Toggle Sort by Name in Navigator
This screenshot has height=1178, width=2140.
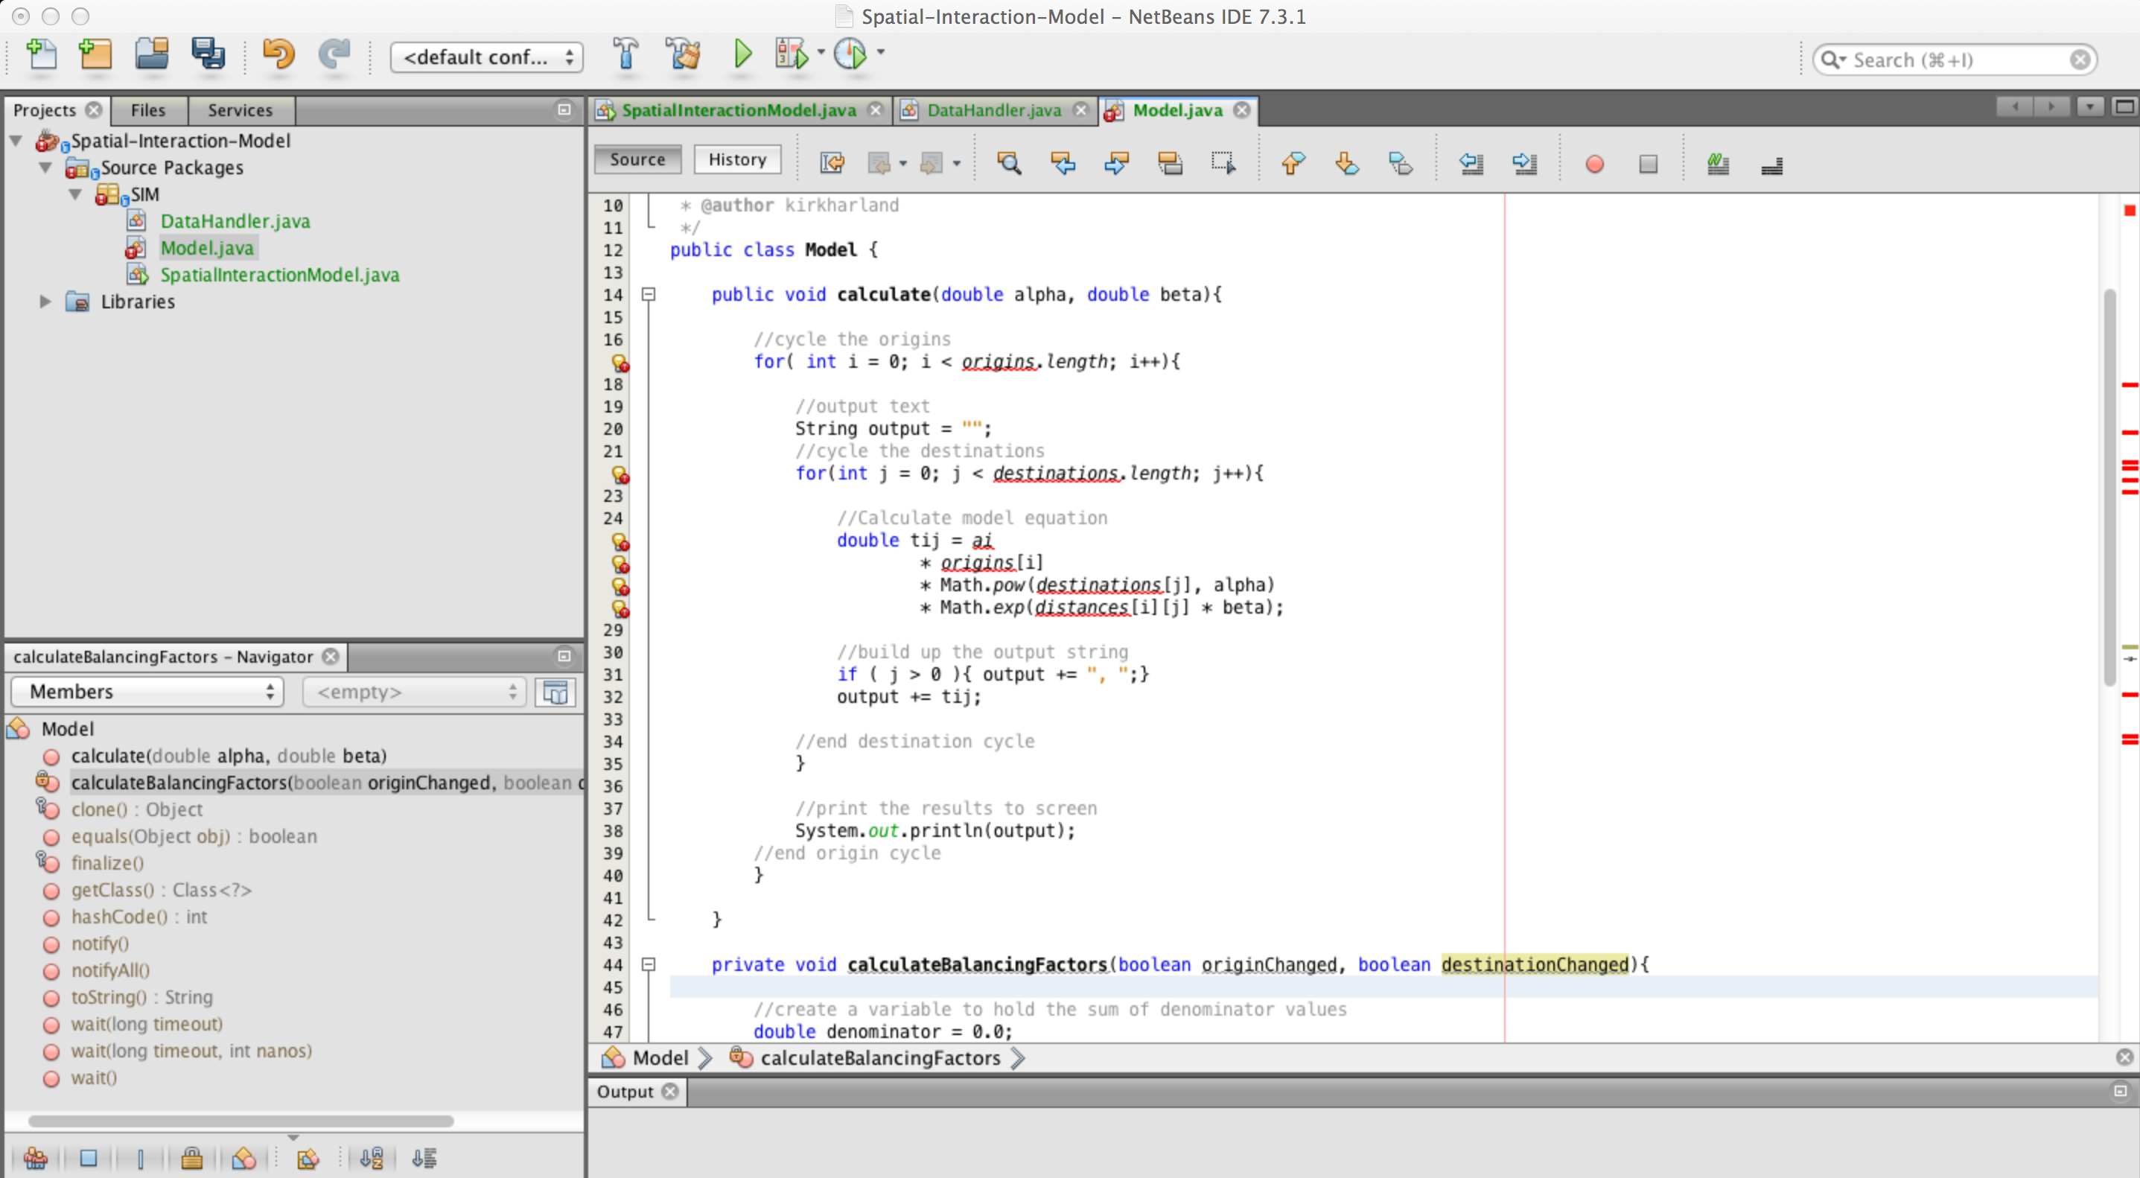pyautogui.click(x=372, y=1157)
